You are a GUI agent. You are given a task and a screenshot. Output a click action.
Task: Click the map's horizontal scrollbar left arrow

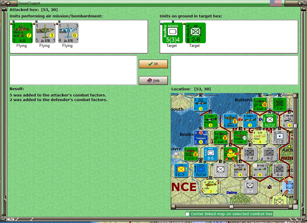point(173,207)
